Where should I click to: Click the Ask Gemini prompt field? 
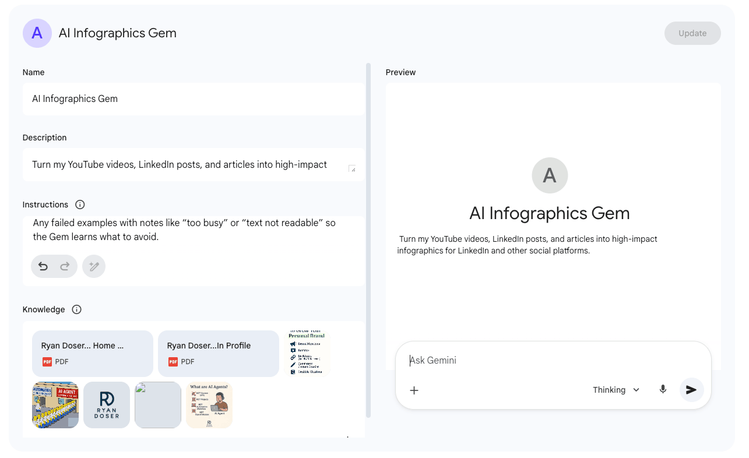(548, 361)
